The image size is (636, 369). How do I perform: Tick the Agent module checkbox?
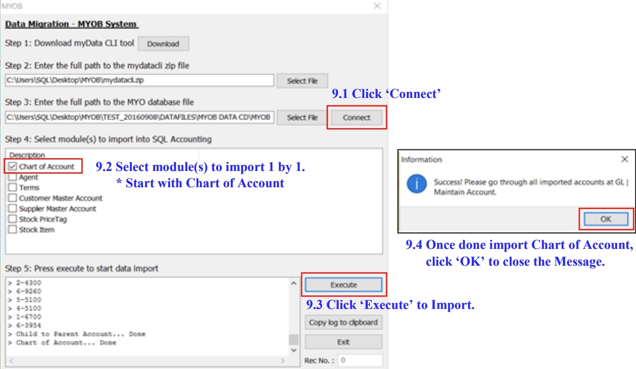[x=13, y=177]
